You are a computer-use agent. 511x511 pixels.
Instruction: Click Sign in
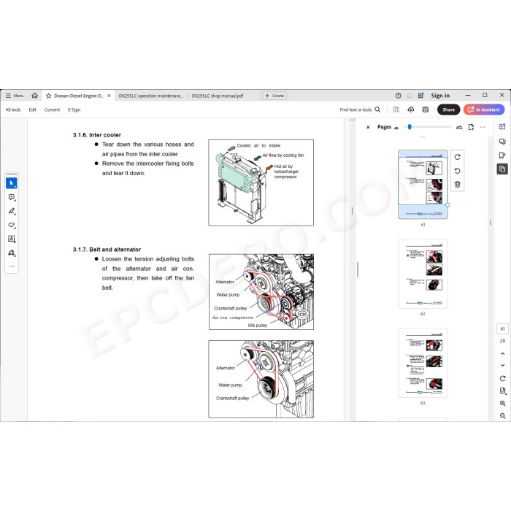click(x=440, y=96)
